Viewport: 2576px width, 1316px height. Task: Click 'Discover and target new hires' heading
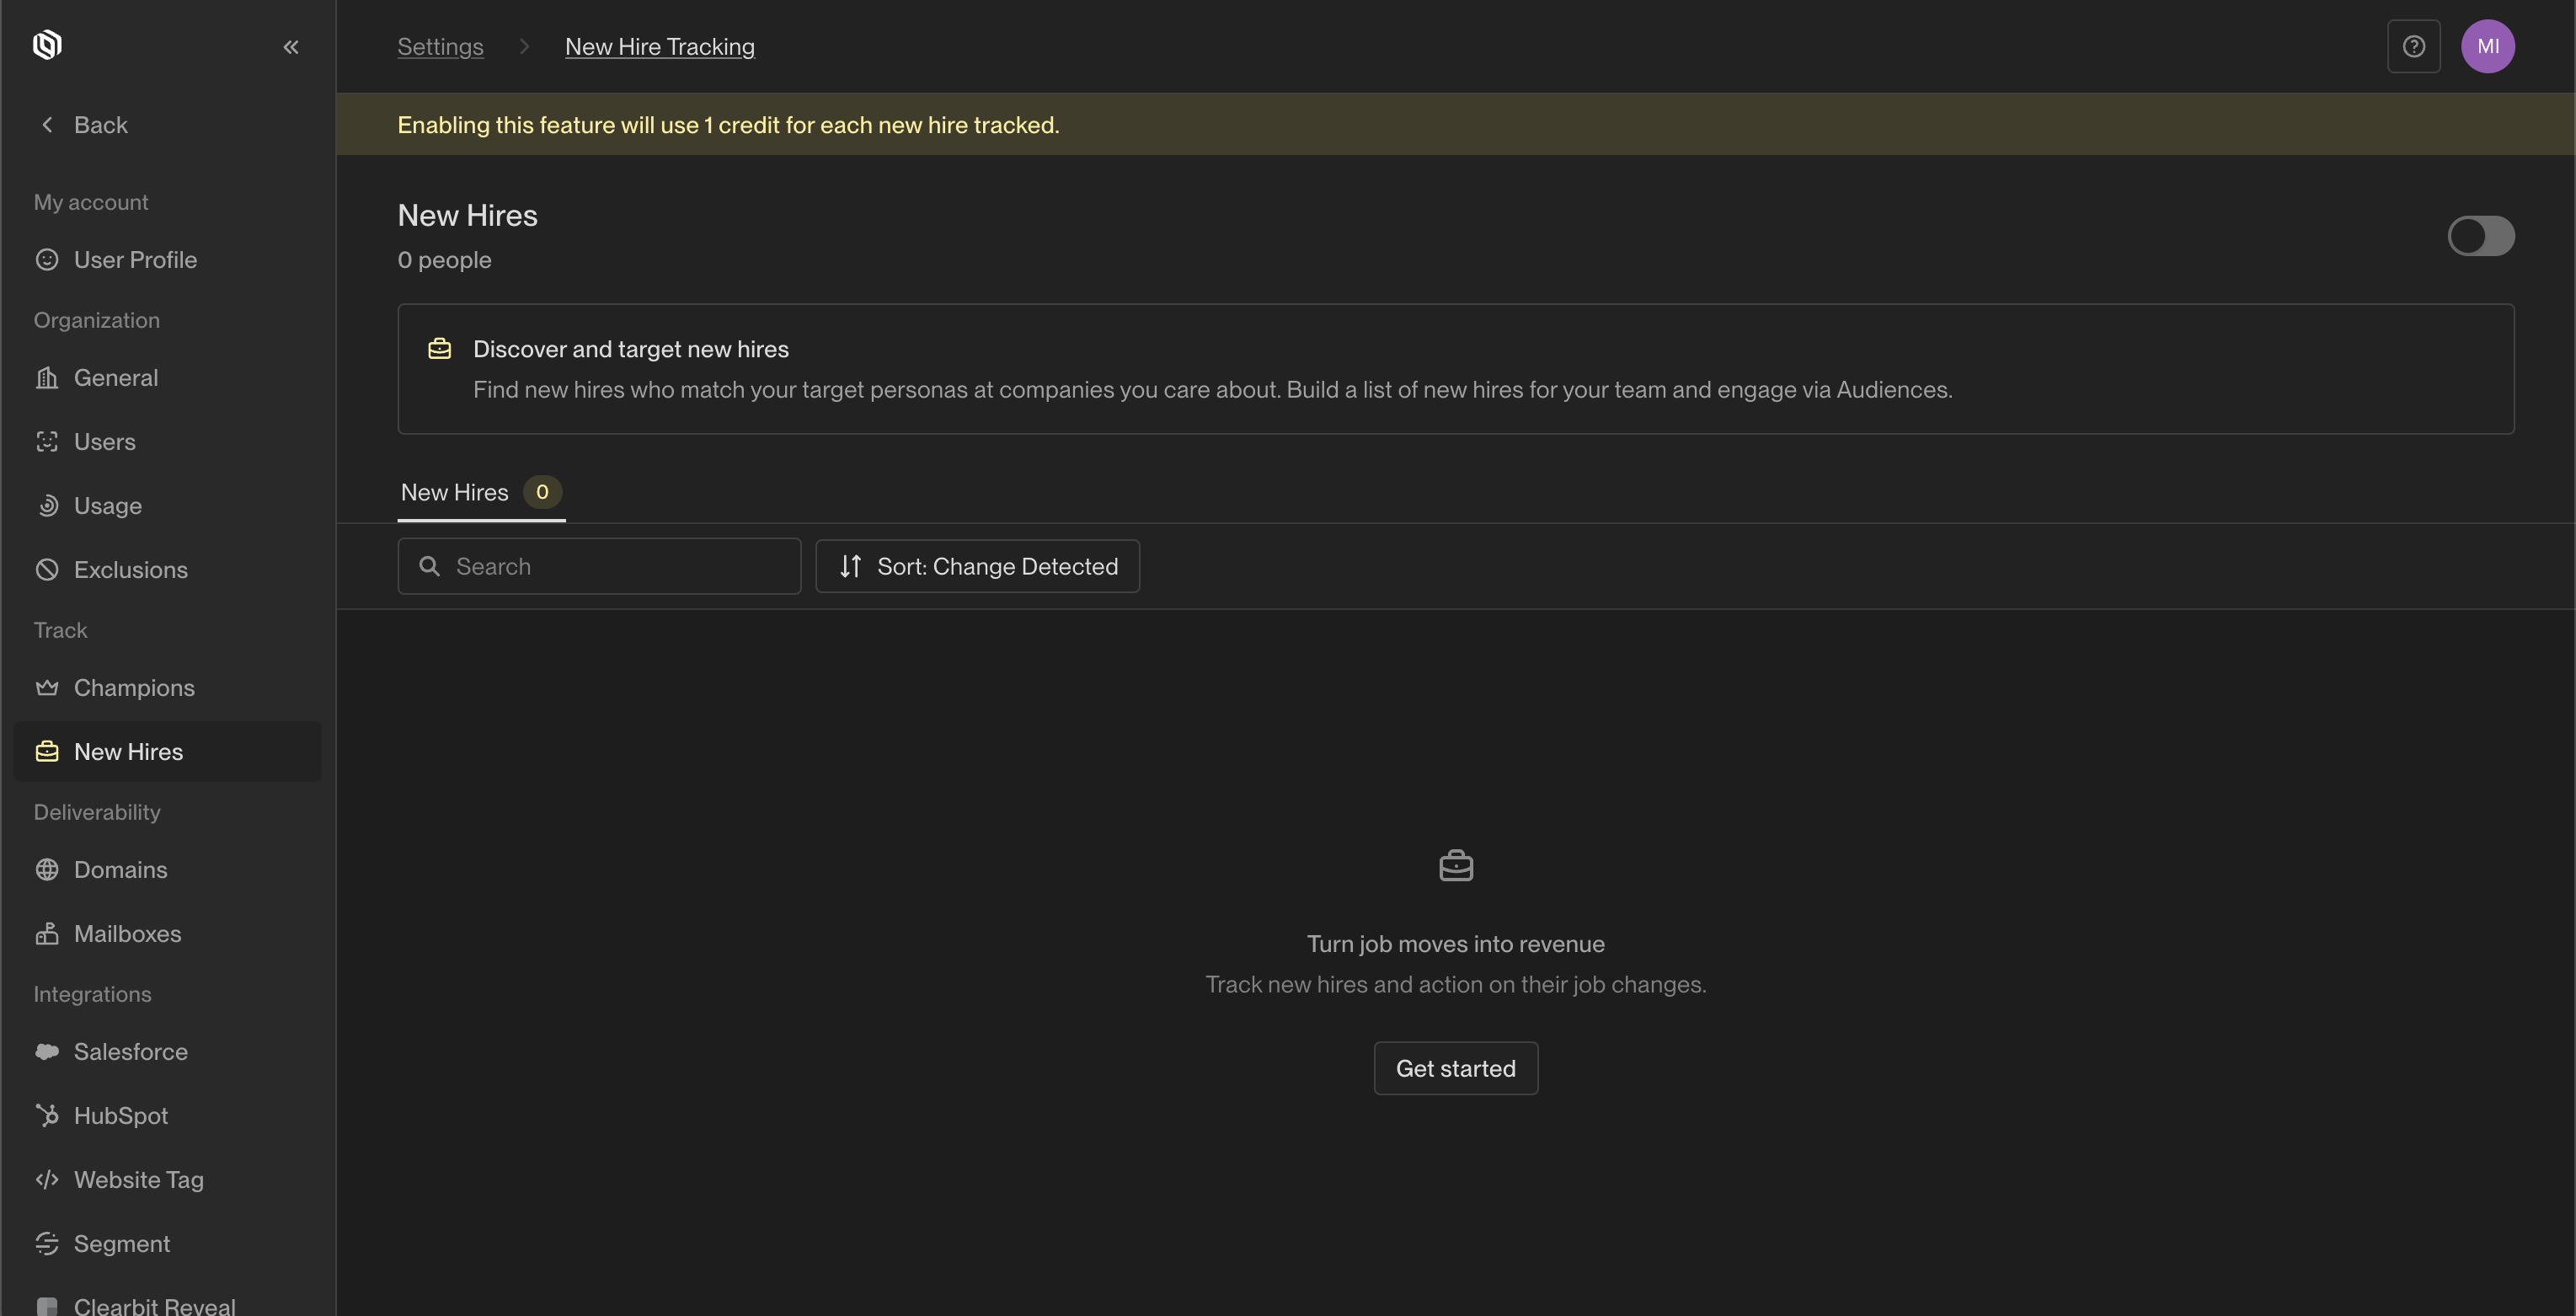pyautogui.click(x=631, y=349)
